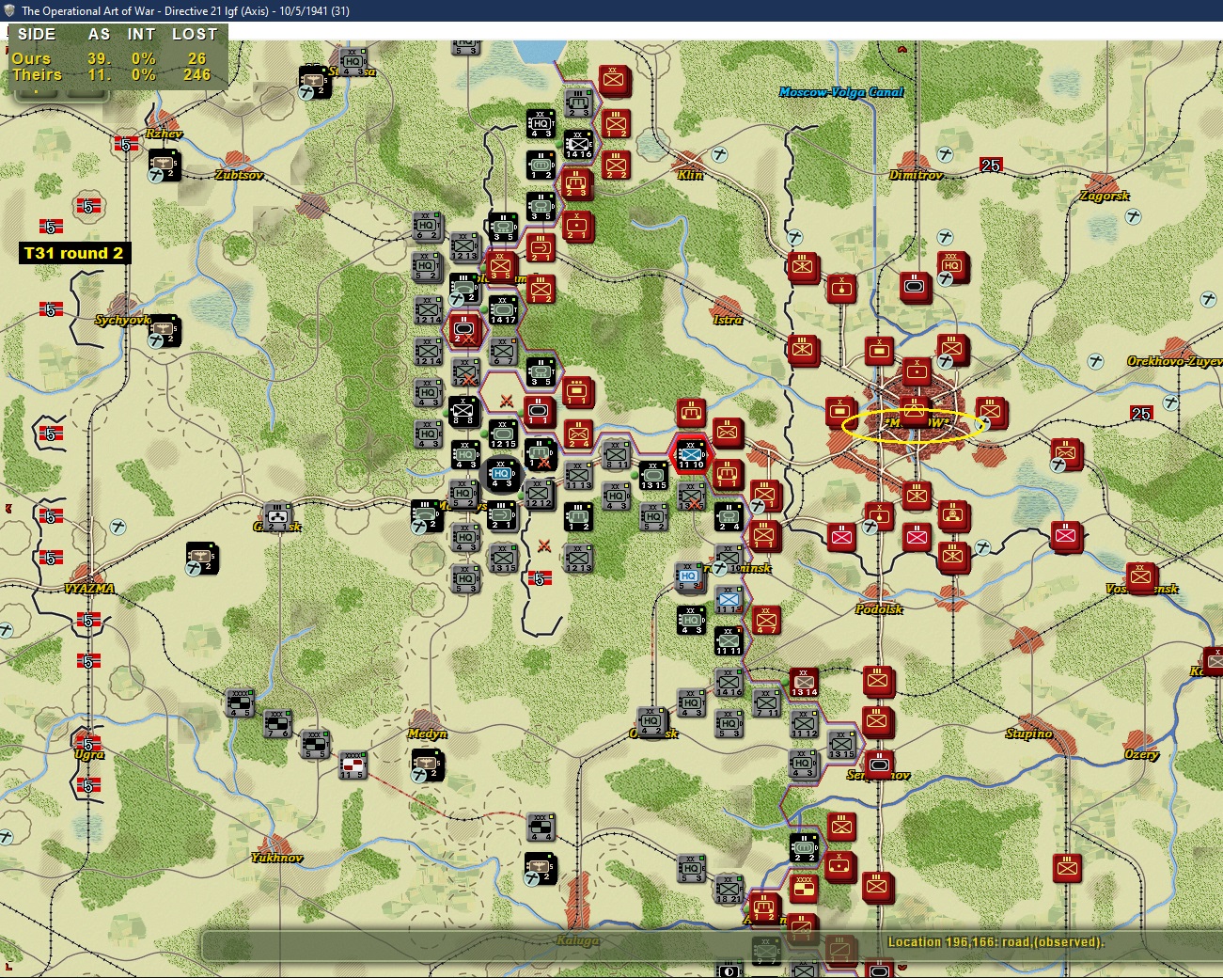Select the XXXX counter showing 5 5
This screenshot has width=1223, height=978.
(315, 744)
